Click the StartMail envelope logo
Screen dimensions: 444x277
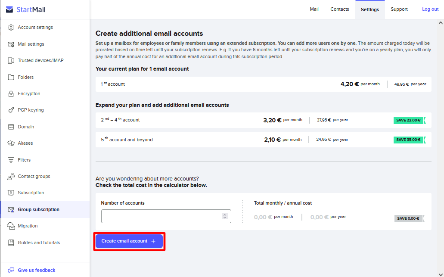(x=9, y=9)
